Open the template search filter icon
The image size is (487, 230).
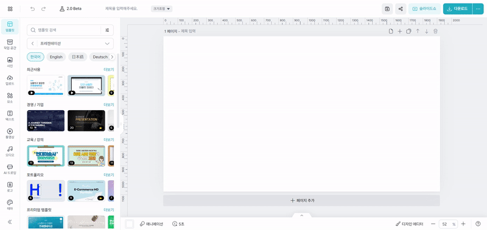pos(108,30)
